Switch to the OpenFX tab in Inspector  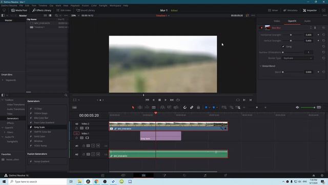coord(292,21)
